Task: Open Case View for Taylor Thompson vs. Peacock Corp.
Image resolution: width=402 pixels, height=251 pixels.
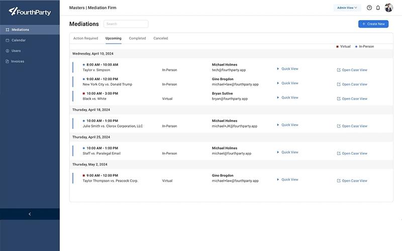Action: coord(352,181)
